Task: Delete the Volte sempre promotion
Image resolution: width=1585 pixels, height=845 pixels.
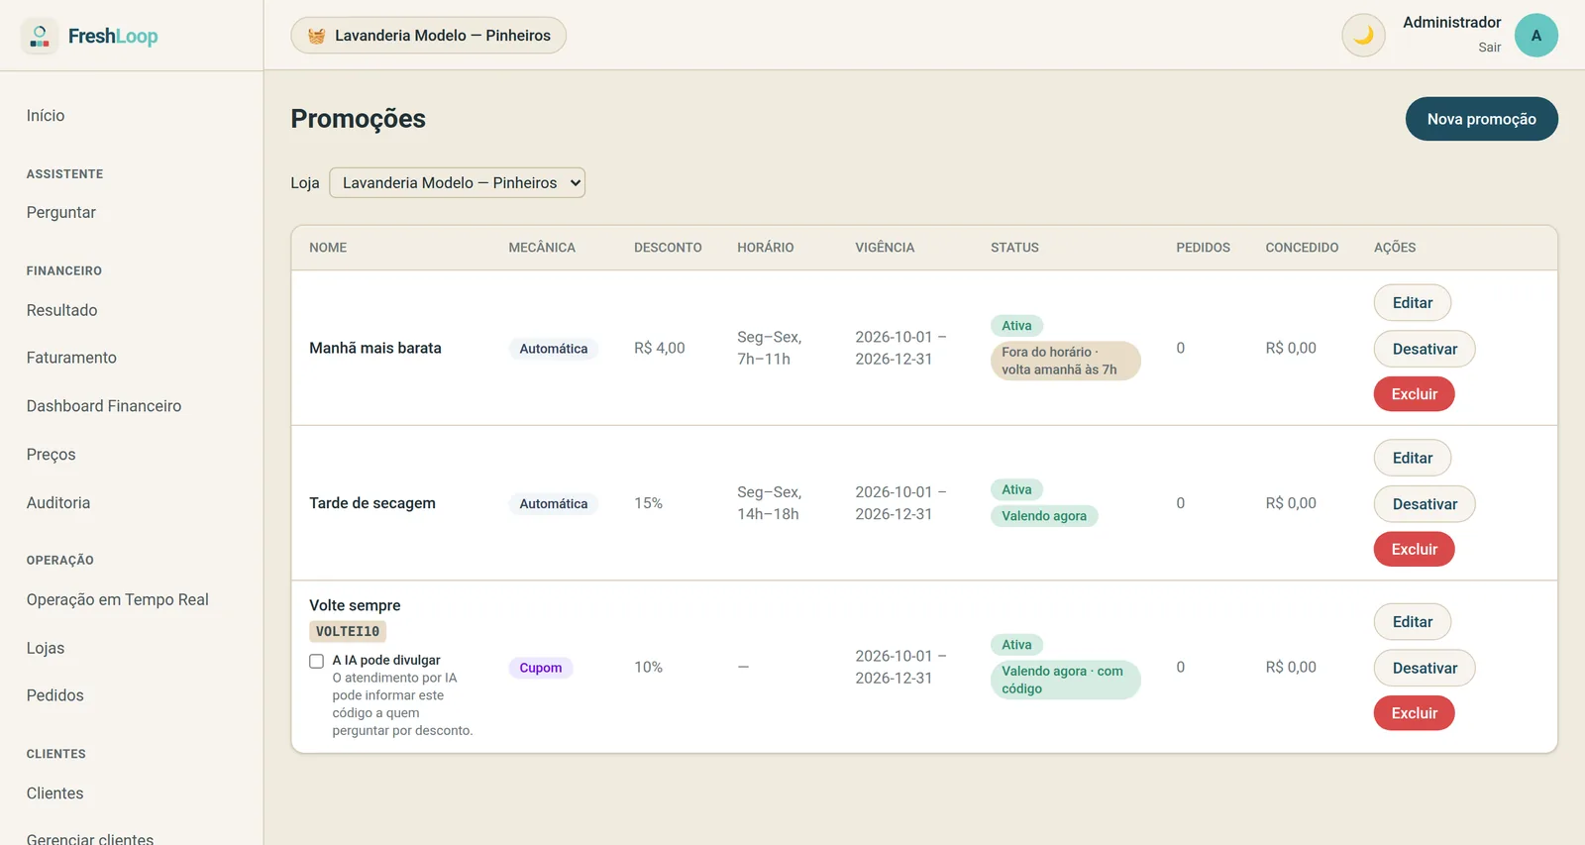Action: point(1414,713)
